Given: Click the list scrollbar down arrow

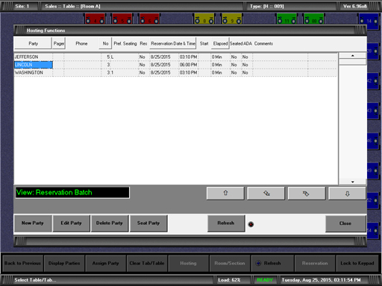Looking at the screenshot, I should click(x=352, y=182).
